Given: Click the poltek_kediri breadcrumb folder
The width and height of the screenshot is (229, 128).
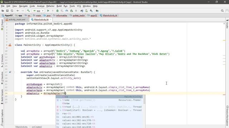Looking at the screenshot, I should pos(77,15).
